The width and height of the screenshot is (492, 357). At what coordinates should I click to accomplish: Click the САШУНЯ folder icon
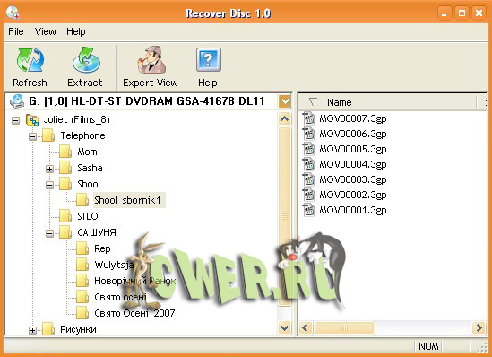click(x=65, y=232)
